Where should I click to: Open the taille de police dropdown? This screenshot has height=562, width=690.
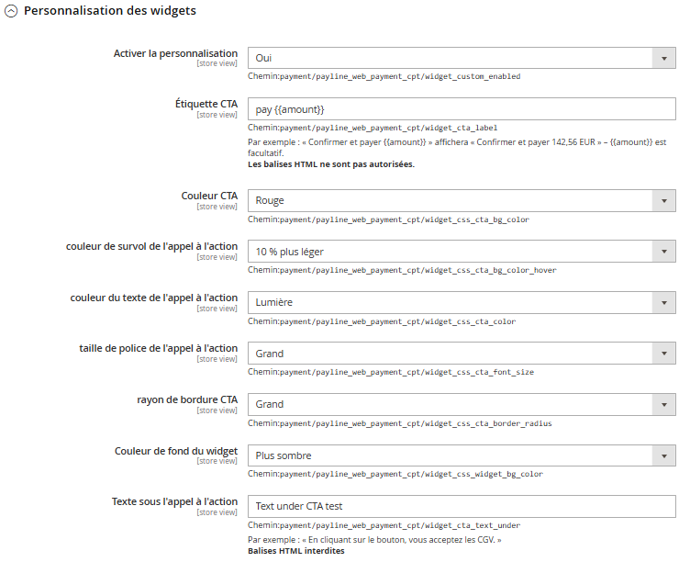[x=462, y=354]
